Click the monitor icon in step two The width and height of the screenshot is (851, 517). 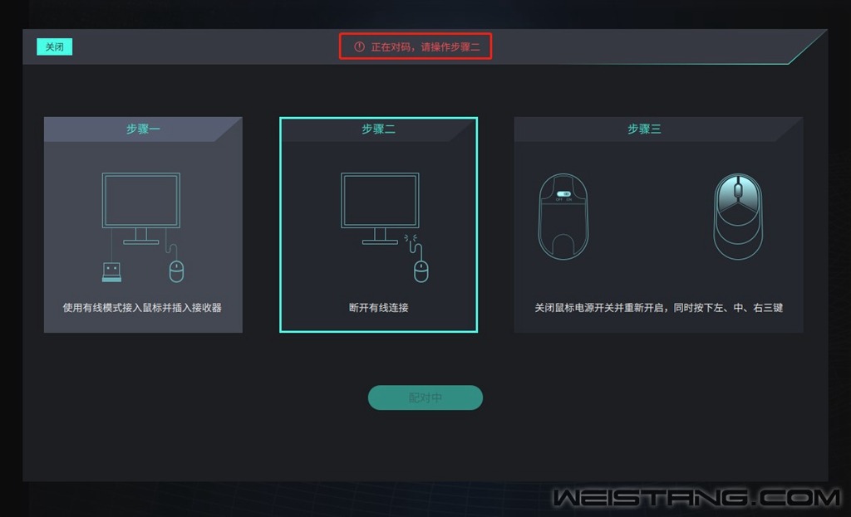coord(380,208)
